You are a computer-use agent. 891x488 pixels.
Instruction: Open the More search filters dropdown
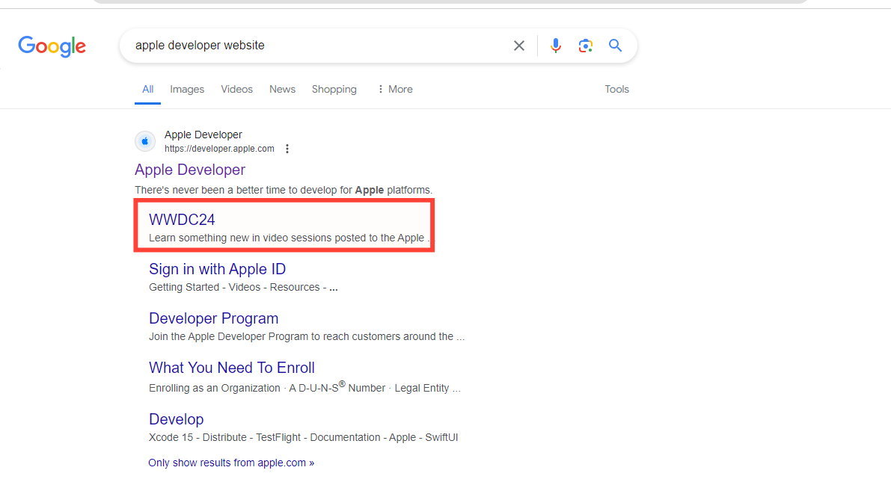(x=396, y=89)
